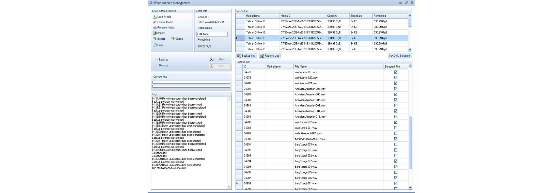559x193 pixels.
Task: Select the Back up radio button
Action: [156, 60]
